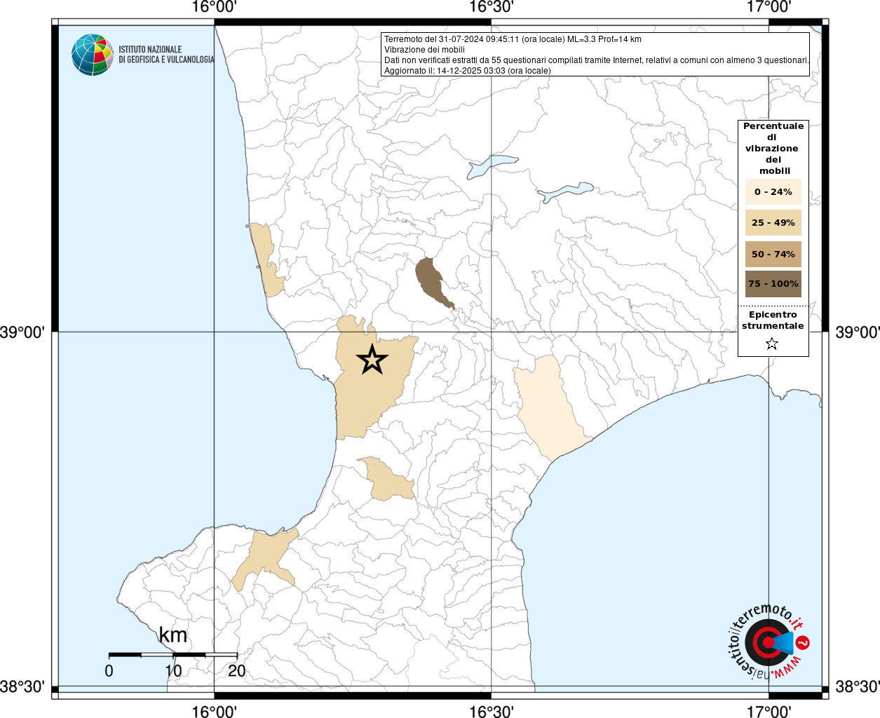This screenshot has width=880, height=718.
Task: Click the star symbol in the legend
Action: pyautogui.click(x=772, y=344)
